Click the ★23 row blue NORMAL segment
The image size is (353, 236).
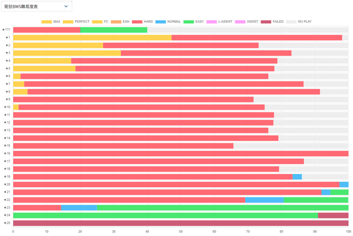pyautogui.click(x=79, y=208)
